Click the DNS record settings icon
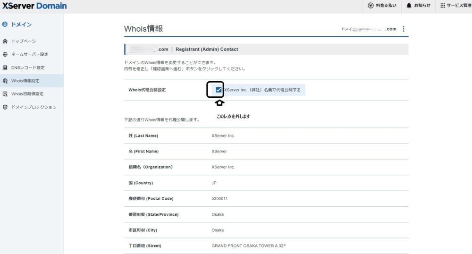 point(5,68)
